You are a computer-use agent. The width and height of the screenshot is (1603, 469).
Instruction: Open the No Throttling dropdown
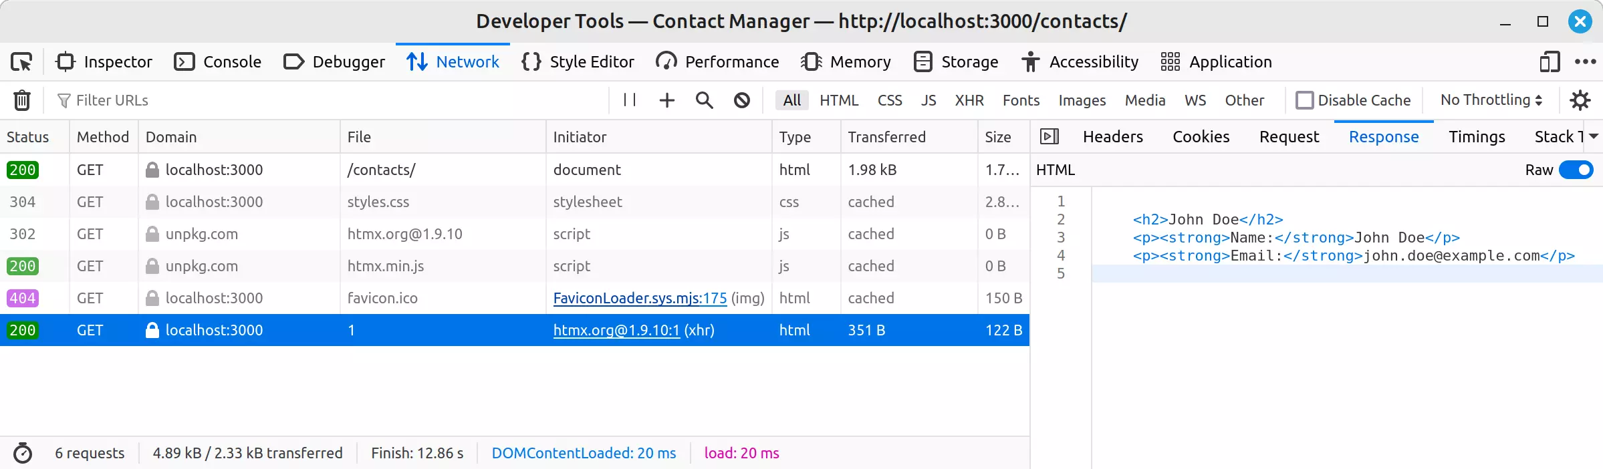(1491, 100)
